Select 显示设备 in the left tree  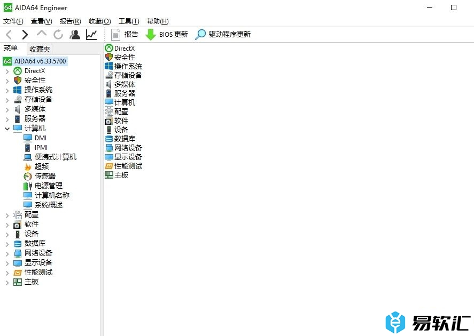[x=38, y=262]
